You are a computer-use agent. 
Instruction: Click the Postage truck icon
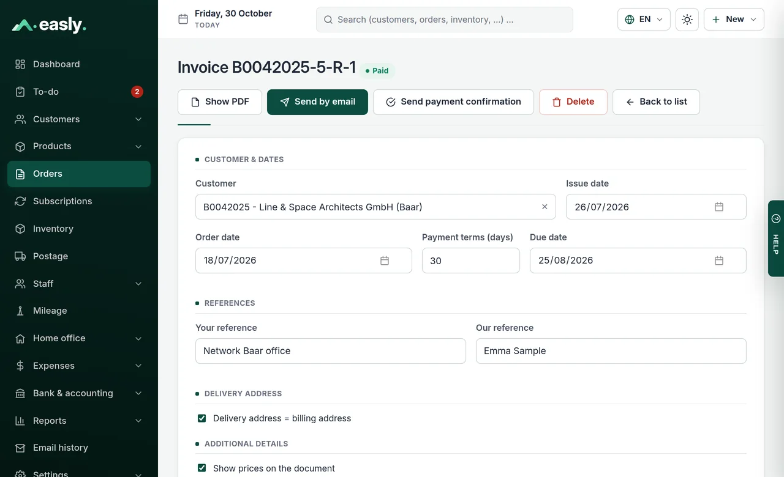pos(20,256)
